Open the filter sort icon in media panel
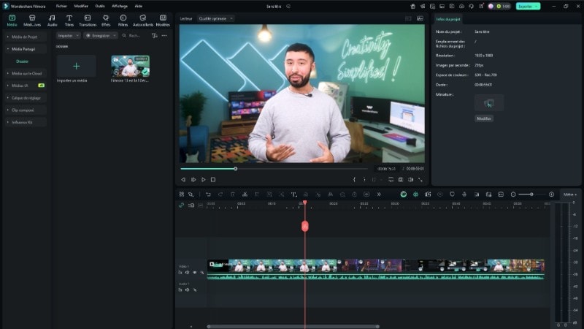 tap(155, 35)
